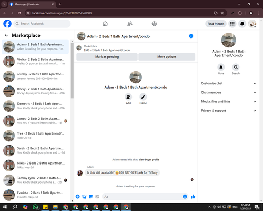The image size is (263, 211).
Task: Open more actions plus icon in composer
Action: point(78,197)
